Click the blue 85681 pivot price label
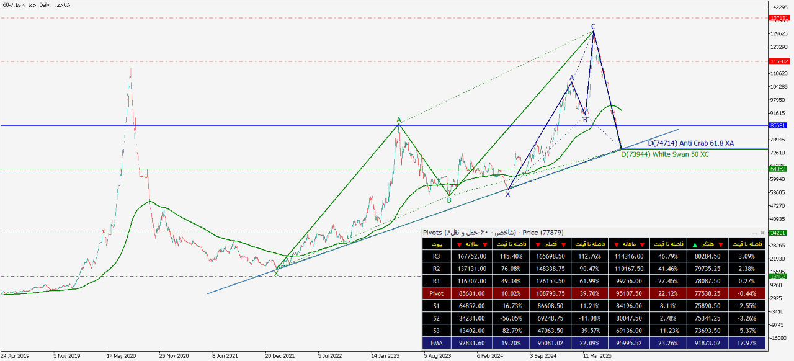This screenshot has height=361, width=794. click(x=778, y=125)
